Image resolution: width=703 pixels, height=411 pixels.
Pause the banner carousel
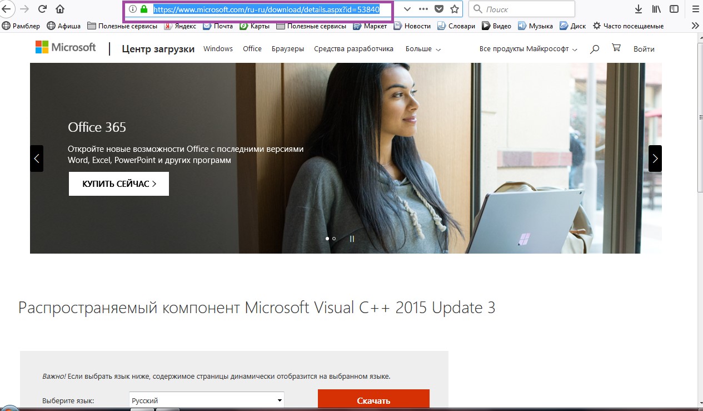(x=352, y=239)
